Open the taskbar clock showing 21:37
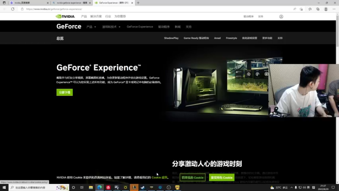 click(x=323, y=188)
